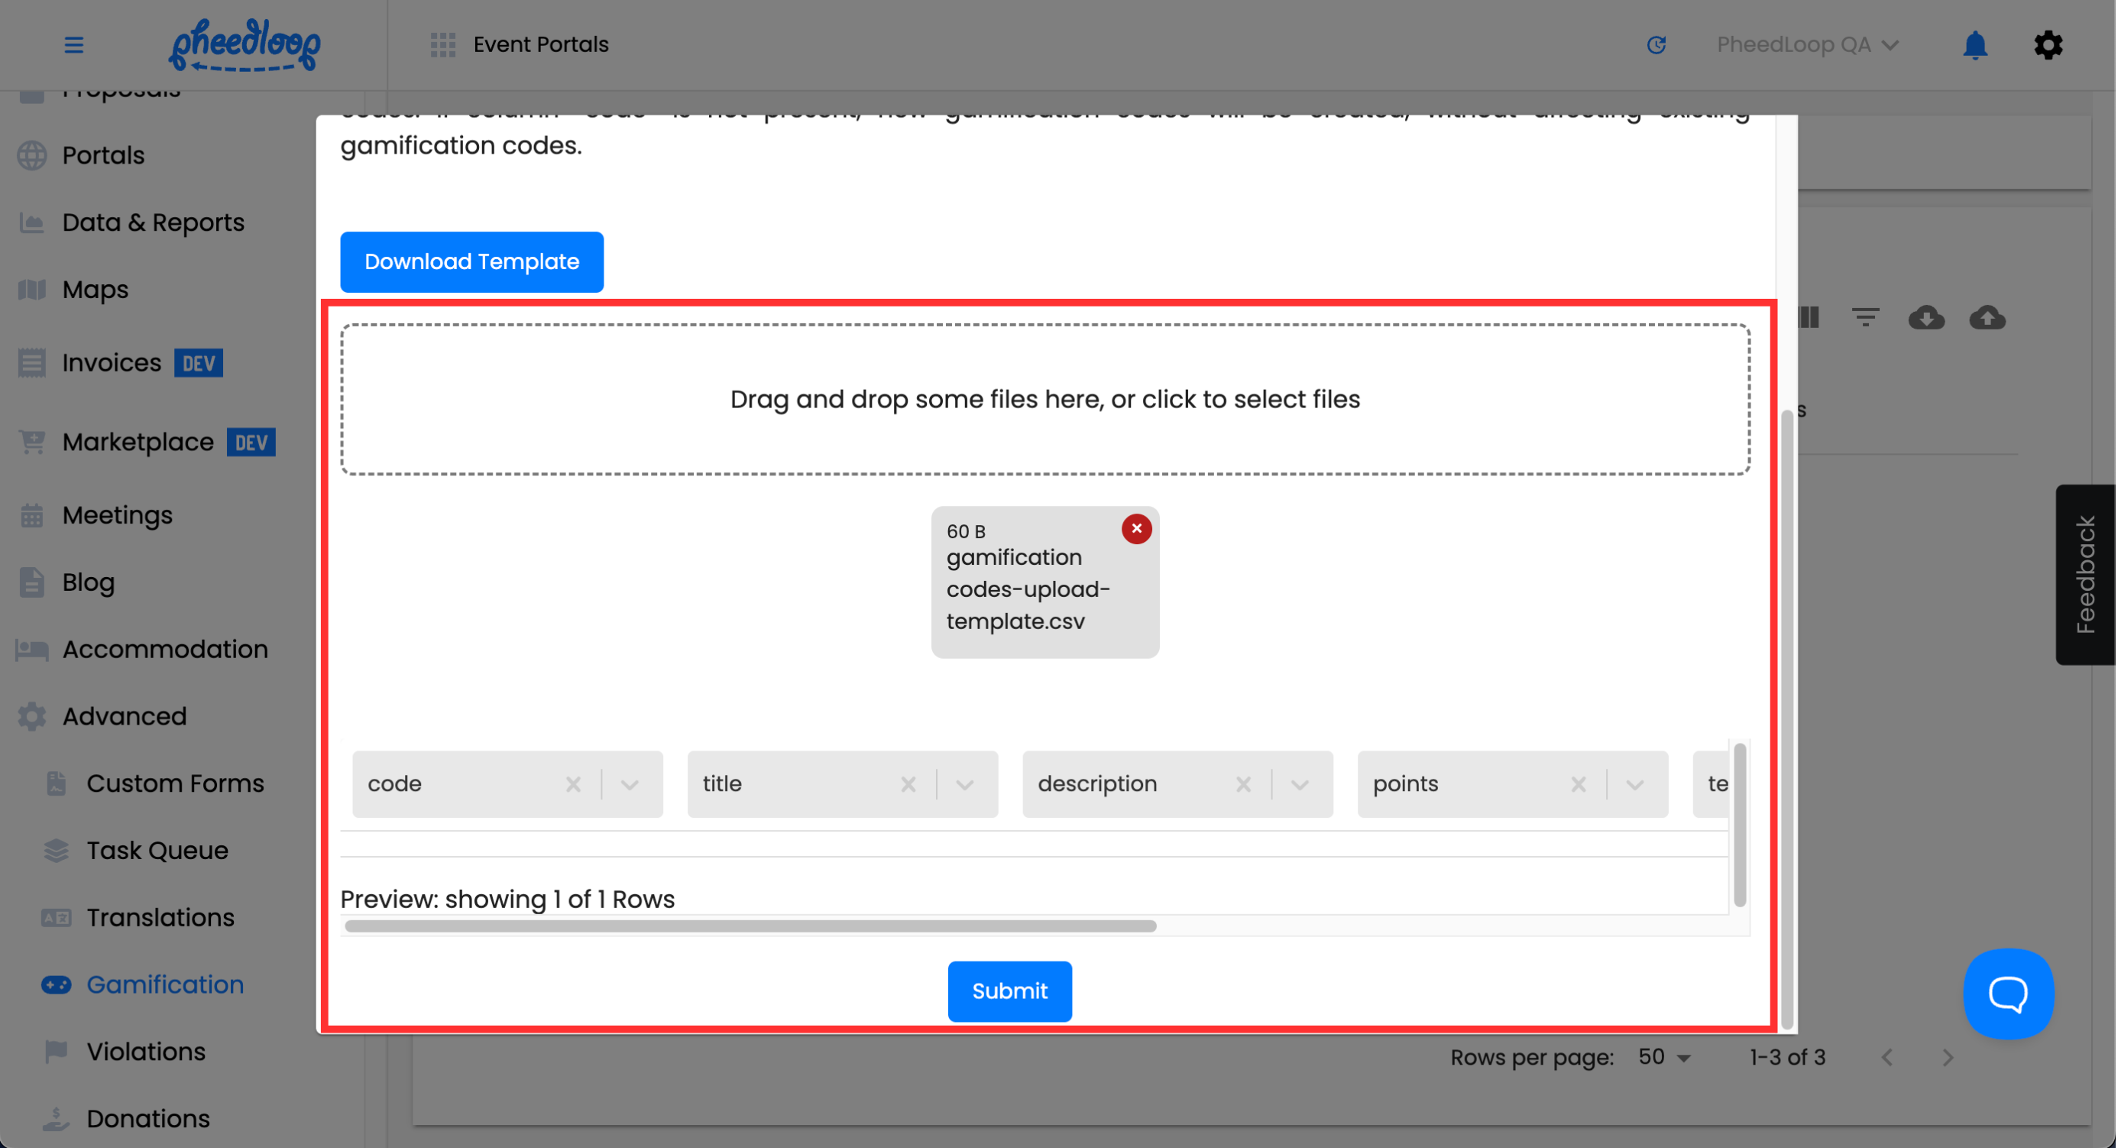Click the gamification codes-upload-template.csv file chip
This screenshot has width=2118, height=1148.
[x=1045, y=582]
